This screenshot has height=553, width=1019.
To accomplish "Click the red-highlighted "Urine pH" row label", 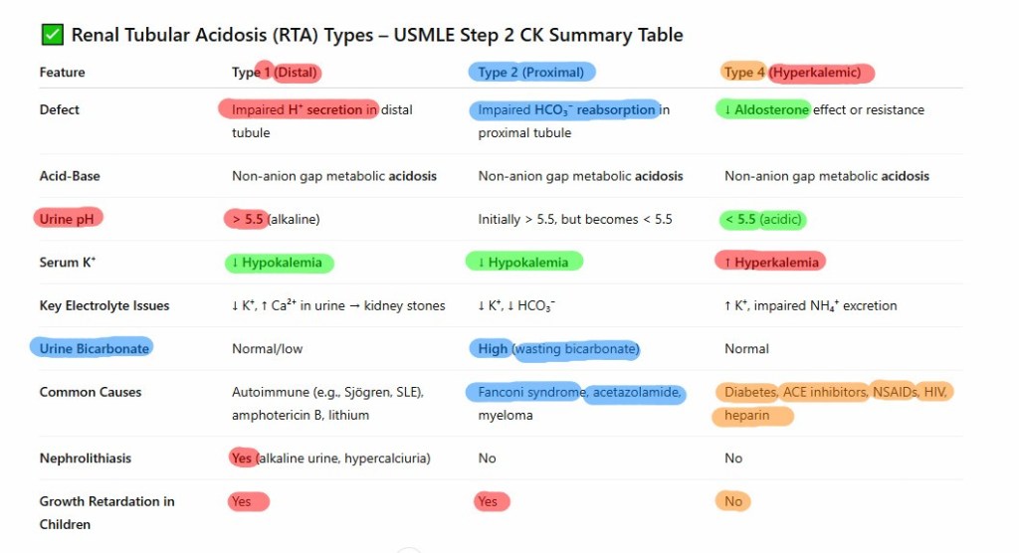I will (69, 219).
